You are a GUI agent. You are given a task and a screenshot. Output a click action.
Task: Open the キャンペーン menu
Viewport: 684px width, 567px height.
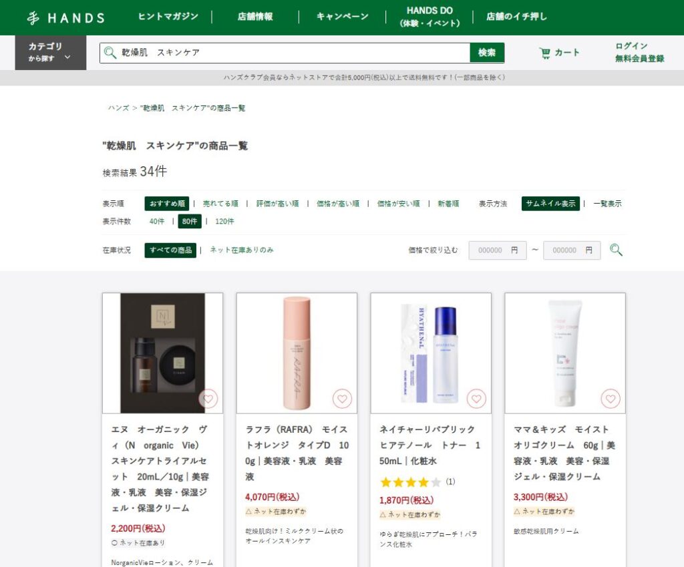343,17
